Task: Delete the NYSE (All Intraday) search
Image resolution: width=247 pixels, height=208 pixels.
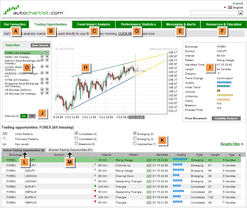Action: [47, 79]
